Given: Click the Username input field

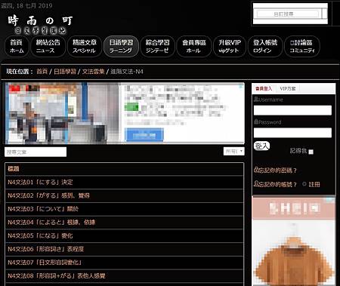Looking at the screenshot, I should coord(292,110).
